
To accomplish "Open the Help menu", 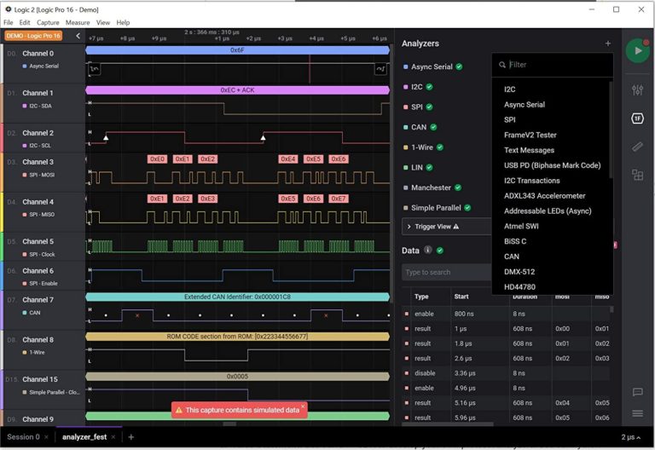I will tap(123, 22).
